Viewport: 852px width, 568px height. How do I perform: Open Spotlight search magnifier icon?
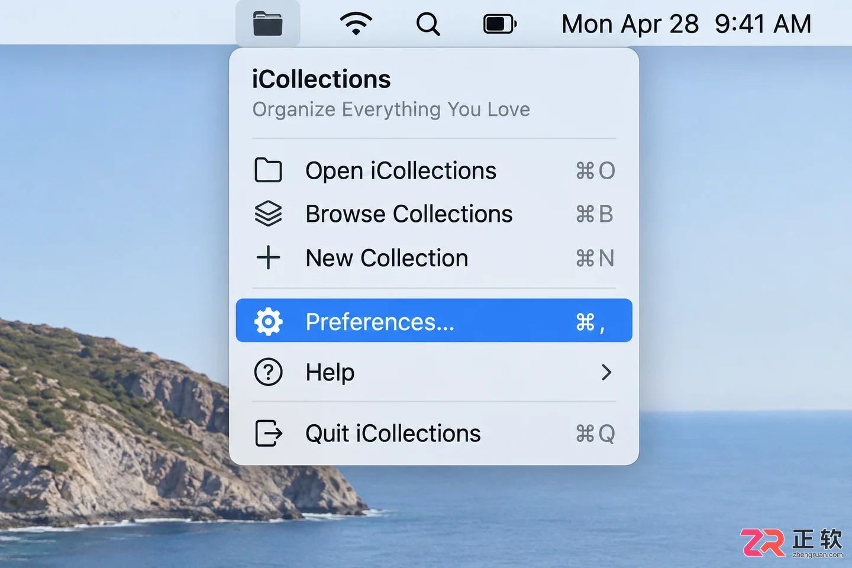coord(428,24)
